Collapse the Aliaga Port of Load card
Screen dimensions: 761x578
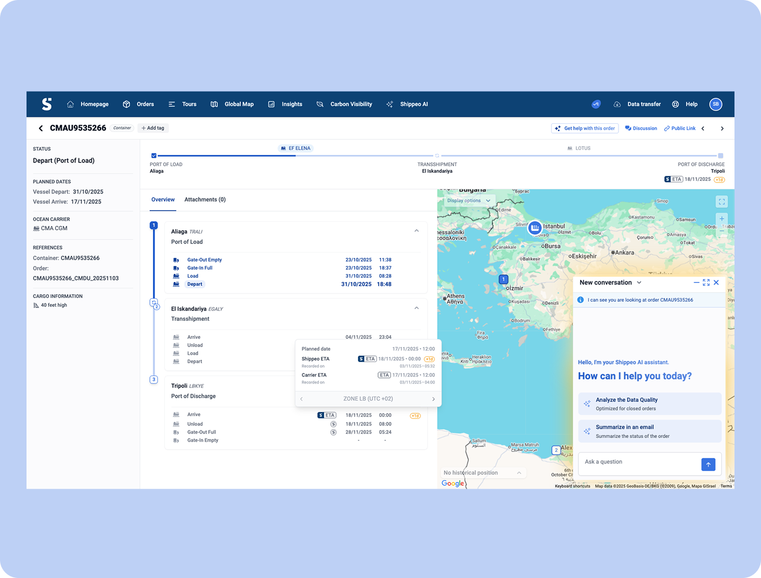click(416, 231)
